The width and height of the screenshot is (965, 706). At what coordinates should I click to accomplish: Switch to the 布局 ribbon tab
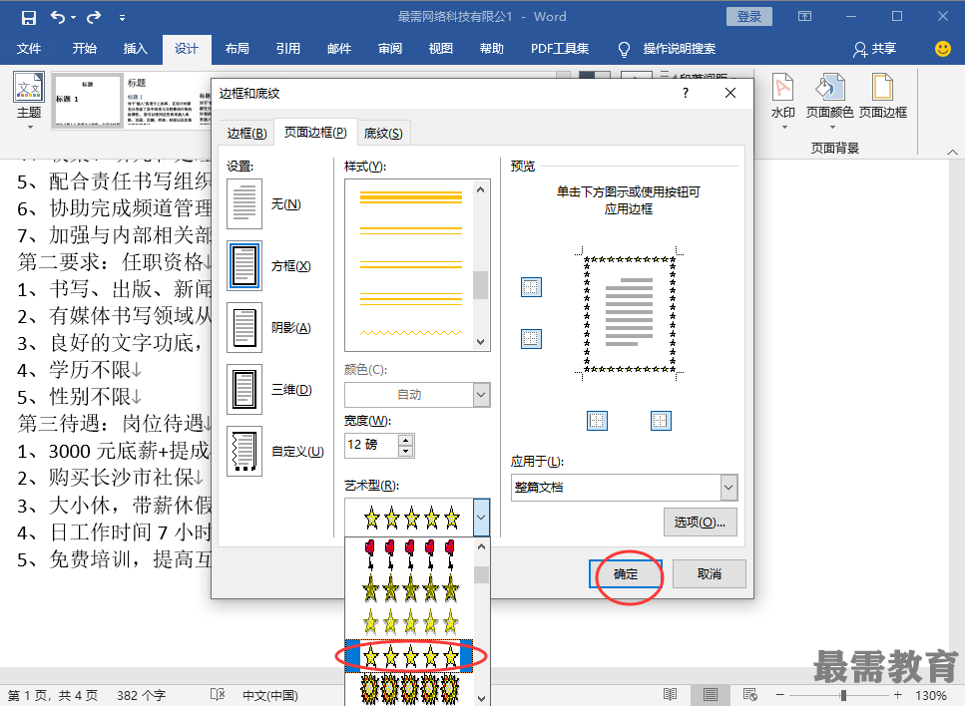click(x=237, y=49)
